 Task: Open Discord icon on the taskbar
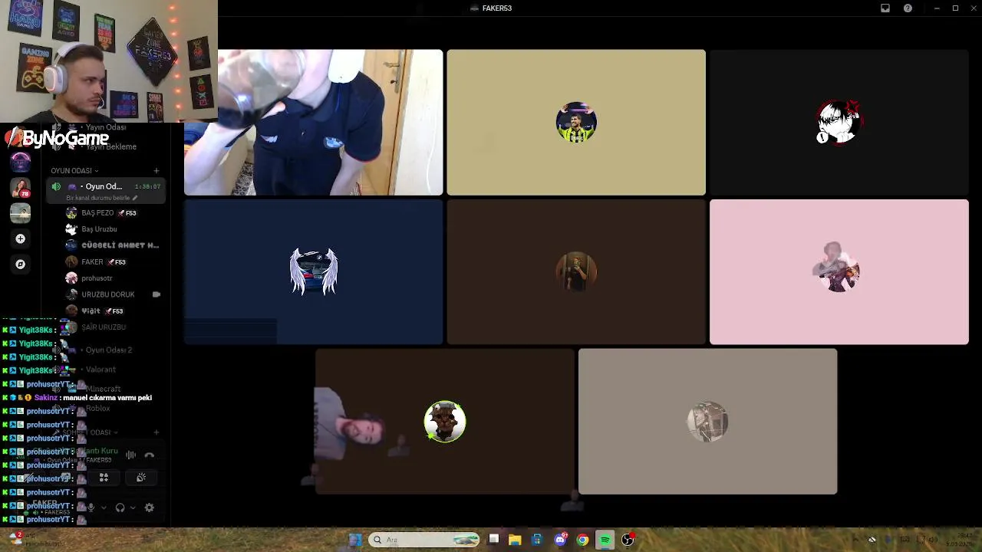pos(560,540)
